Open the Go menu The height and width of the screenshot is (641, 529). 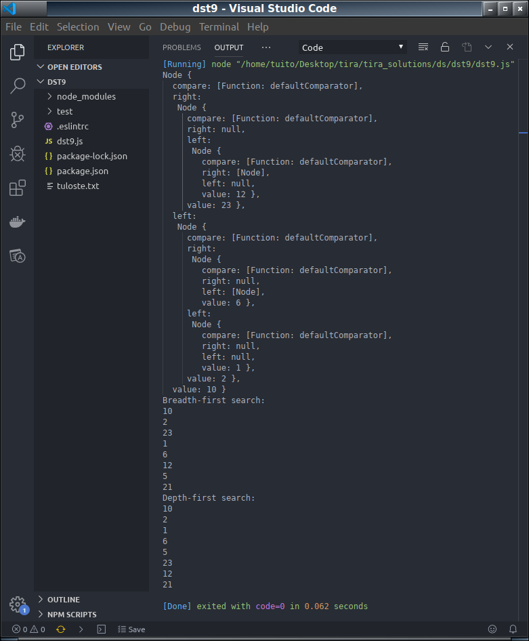click(145, 27)
